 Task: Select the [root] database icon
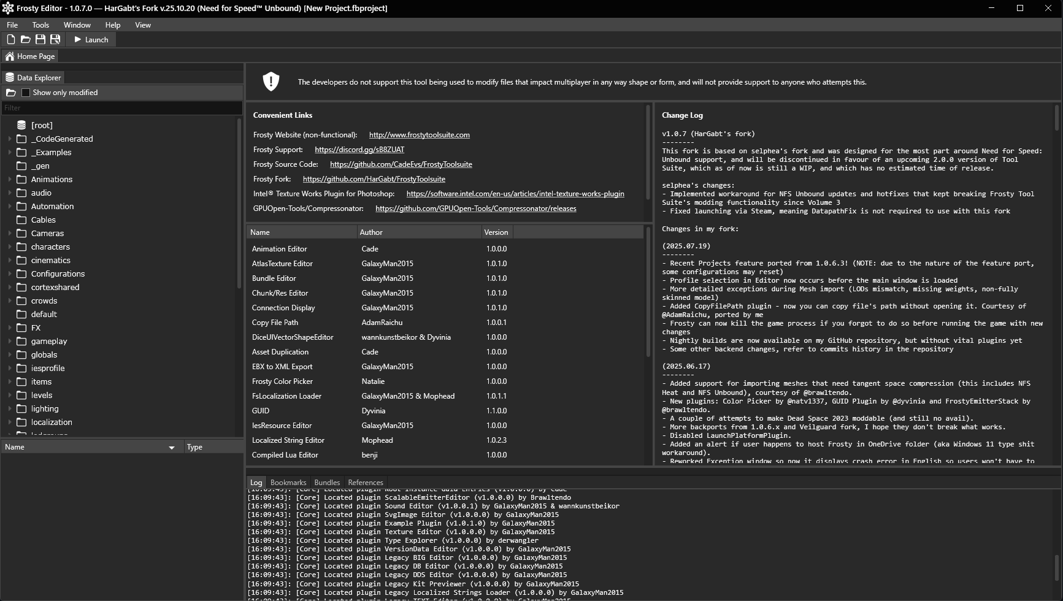[21, 125]
